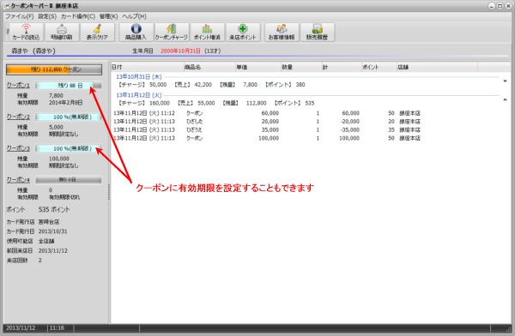The image size is (515, 336).
Task: Collapse the 13年10月31日 group chevron
Action: (505, 81)
